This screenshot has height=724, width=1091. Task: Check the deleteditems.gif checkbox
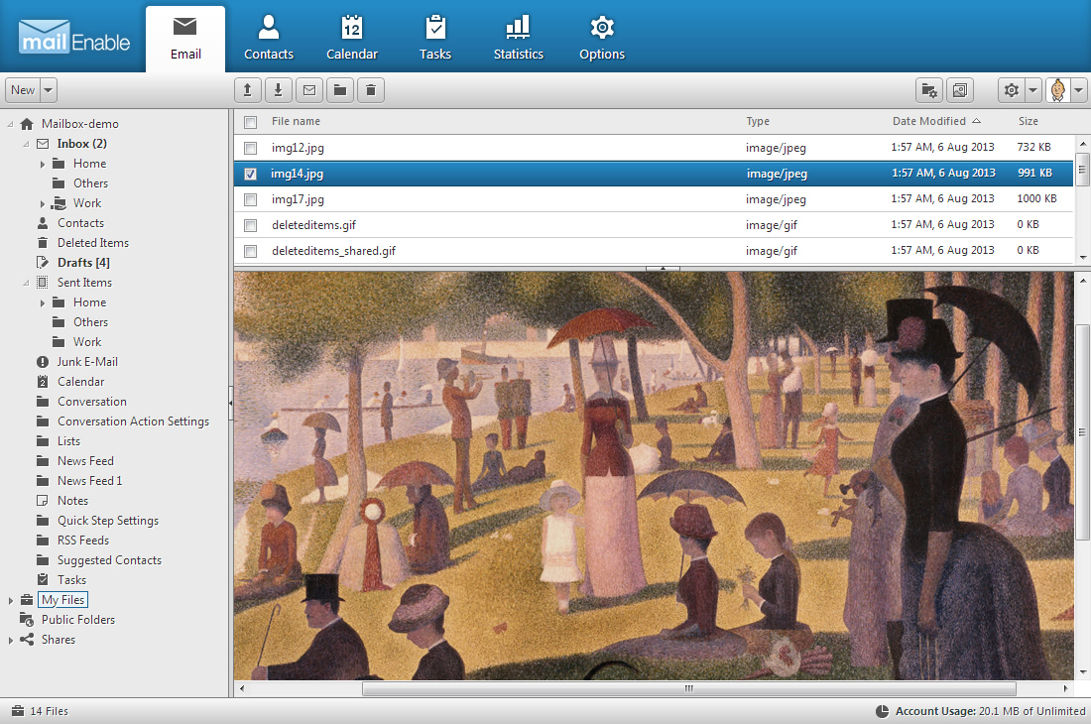coord(251,225)
